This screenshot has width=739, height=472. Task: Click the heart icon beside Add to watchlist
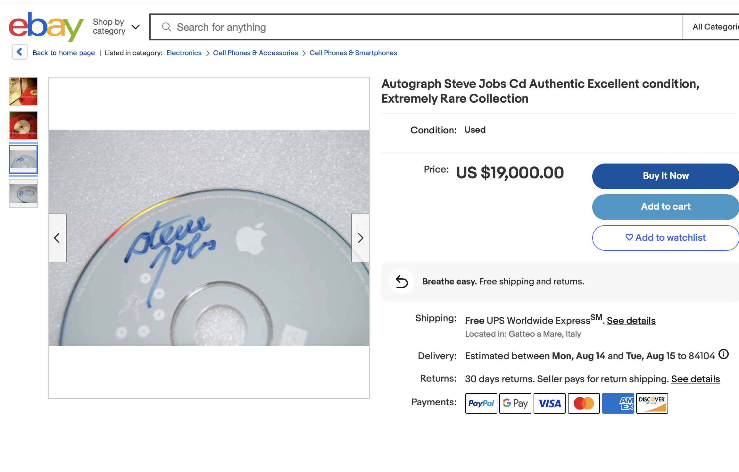(x=629, y=238)
